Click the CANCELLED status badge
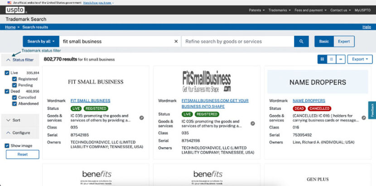This screenshot has width=376, height=186. (319, 109)
